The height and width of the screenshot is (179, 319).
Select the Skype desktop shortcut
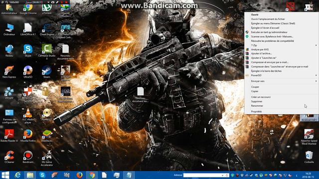click(28, 51)
